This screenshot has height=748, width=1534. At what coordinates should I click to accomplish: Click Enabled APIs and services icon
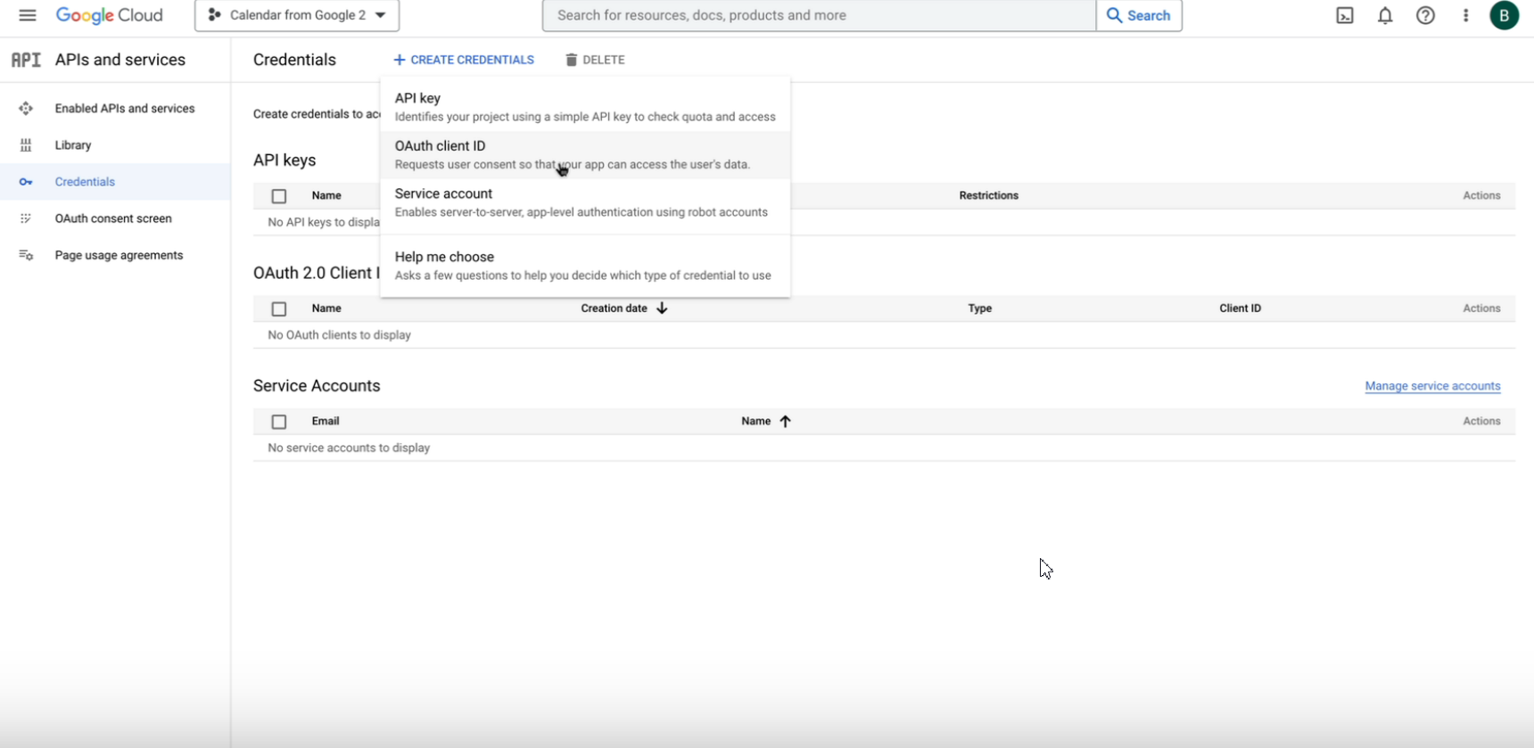(x=26, y=109)
